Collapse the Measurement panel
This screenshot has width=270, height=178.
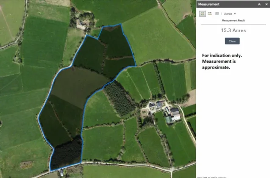tap(259, 4)
